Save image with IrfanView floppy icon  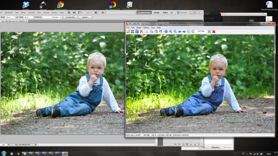tap(137, 31)
